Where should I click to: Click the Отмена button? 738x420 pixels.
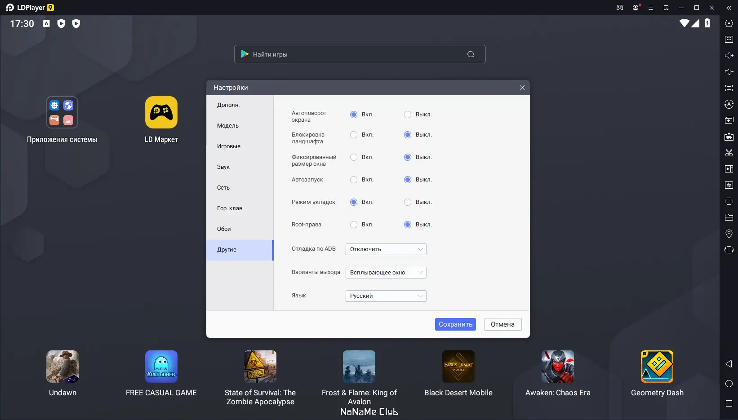[x=502, y=324]
